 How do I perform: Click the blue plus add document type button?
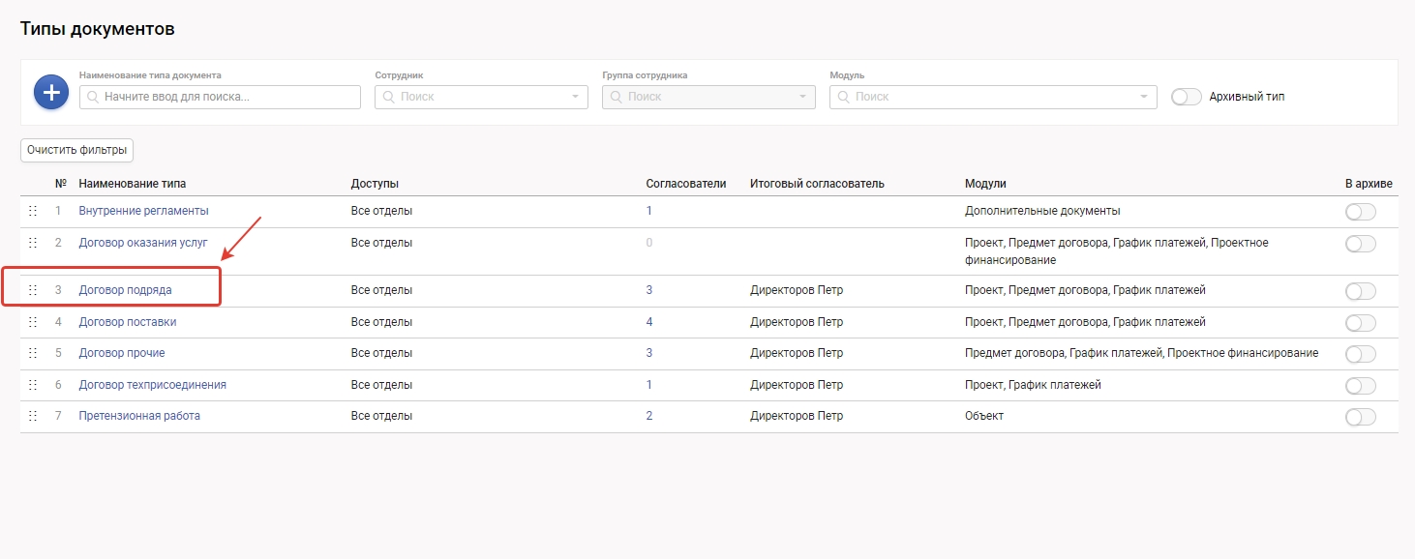(51, 92)
